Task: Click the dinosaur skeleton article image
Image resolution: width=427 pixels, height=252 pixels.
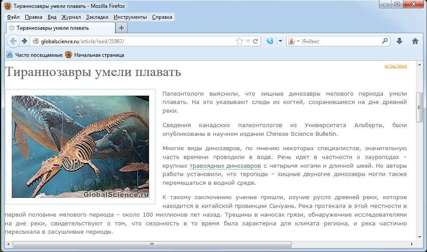Action: click(80, 147)
